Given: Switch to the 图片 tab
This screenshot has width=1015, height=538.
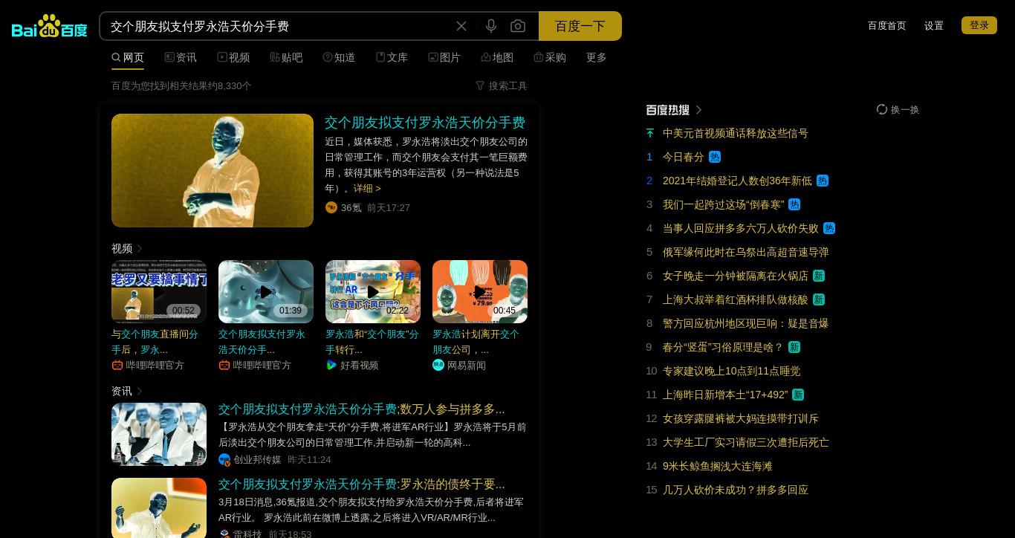Looking at the screenshot, I should point(444,57).
